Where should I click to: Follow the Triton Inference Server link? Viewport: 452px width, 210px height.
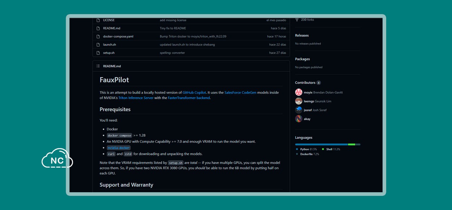pyautogui.click(x=136, y=98)
